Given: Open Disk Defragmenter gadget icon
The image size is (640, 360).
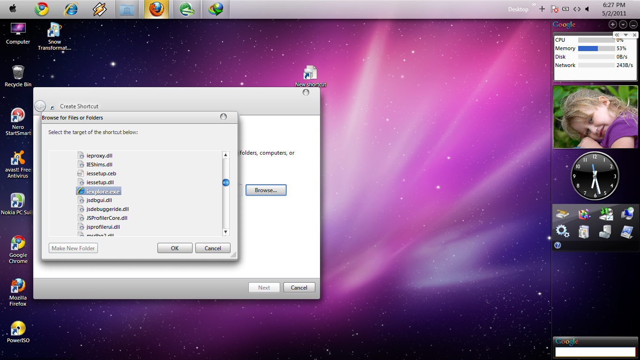Looking at the screenshot, I should click(584, 215).
